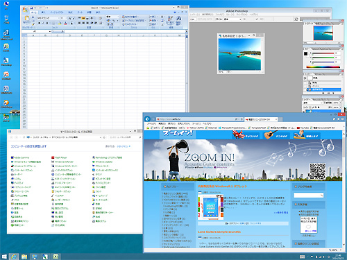
Task: Click the red R slider in Photoshop Color panel
Action: click(323, 53)
